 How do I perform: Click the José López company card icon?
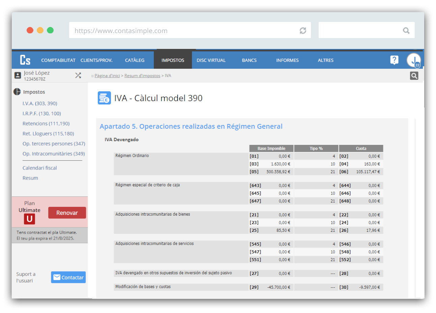18,75
